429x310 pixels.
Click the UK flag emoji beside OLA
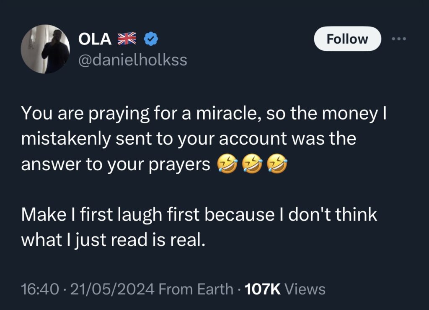pyautogui.click(x=127, y=39)
